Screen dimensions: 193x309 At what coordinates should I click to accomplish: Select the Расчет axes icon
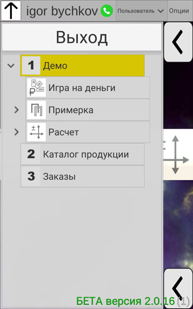click(x=36, y=132)
